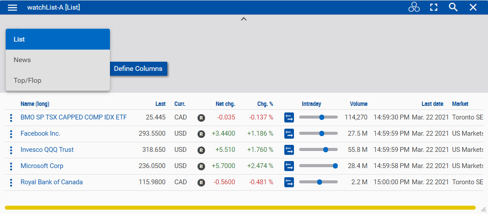Click the R badge in BMO row
488x214 pixels.
(x=202, y=118)
